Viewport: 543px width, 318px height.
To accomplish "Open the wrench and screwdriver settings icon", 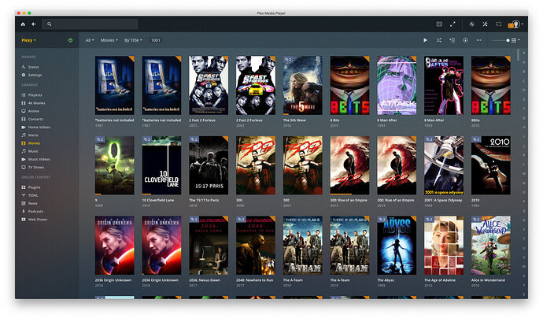I will [x=485, y=24].
